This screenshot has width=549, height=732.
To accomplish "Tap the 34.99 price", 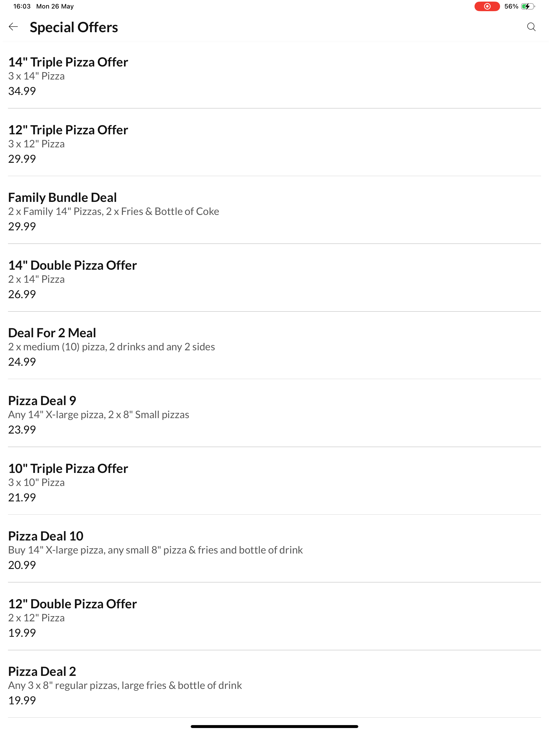I will pos(22,91).
